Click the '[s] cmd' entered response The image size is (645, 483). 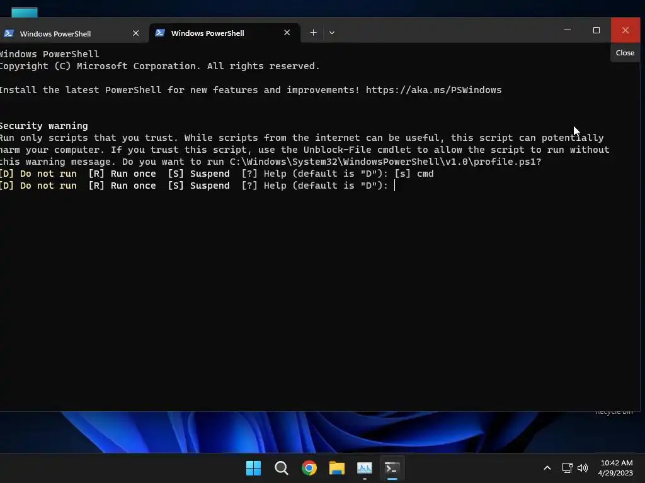coord(414,174)
